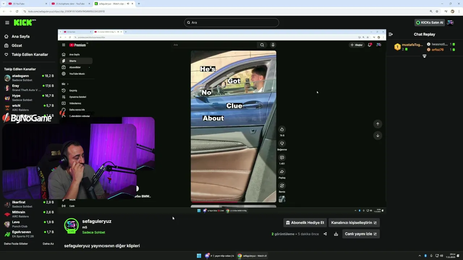
Task: Select Iwasnotl... in the leaderboard
Action: click(439, 44)
